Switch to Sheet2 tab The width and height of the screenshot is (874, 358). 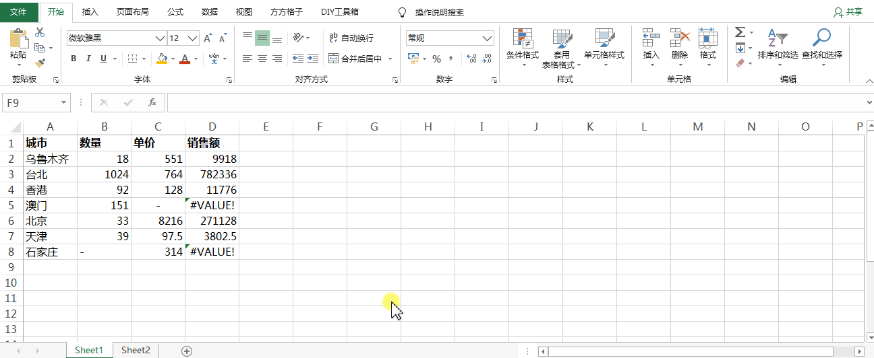coord(136,351)
